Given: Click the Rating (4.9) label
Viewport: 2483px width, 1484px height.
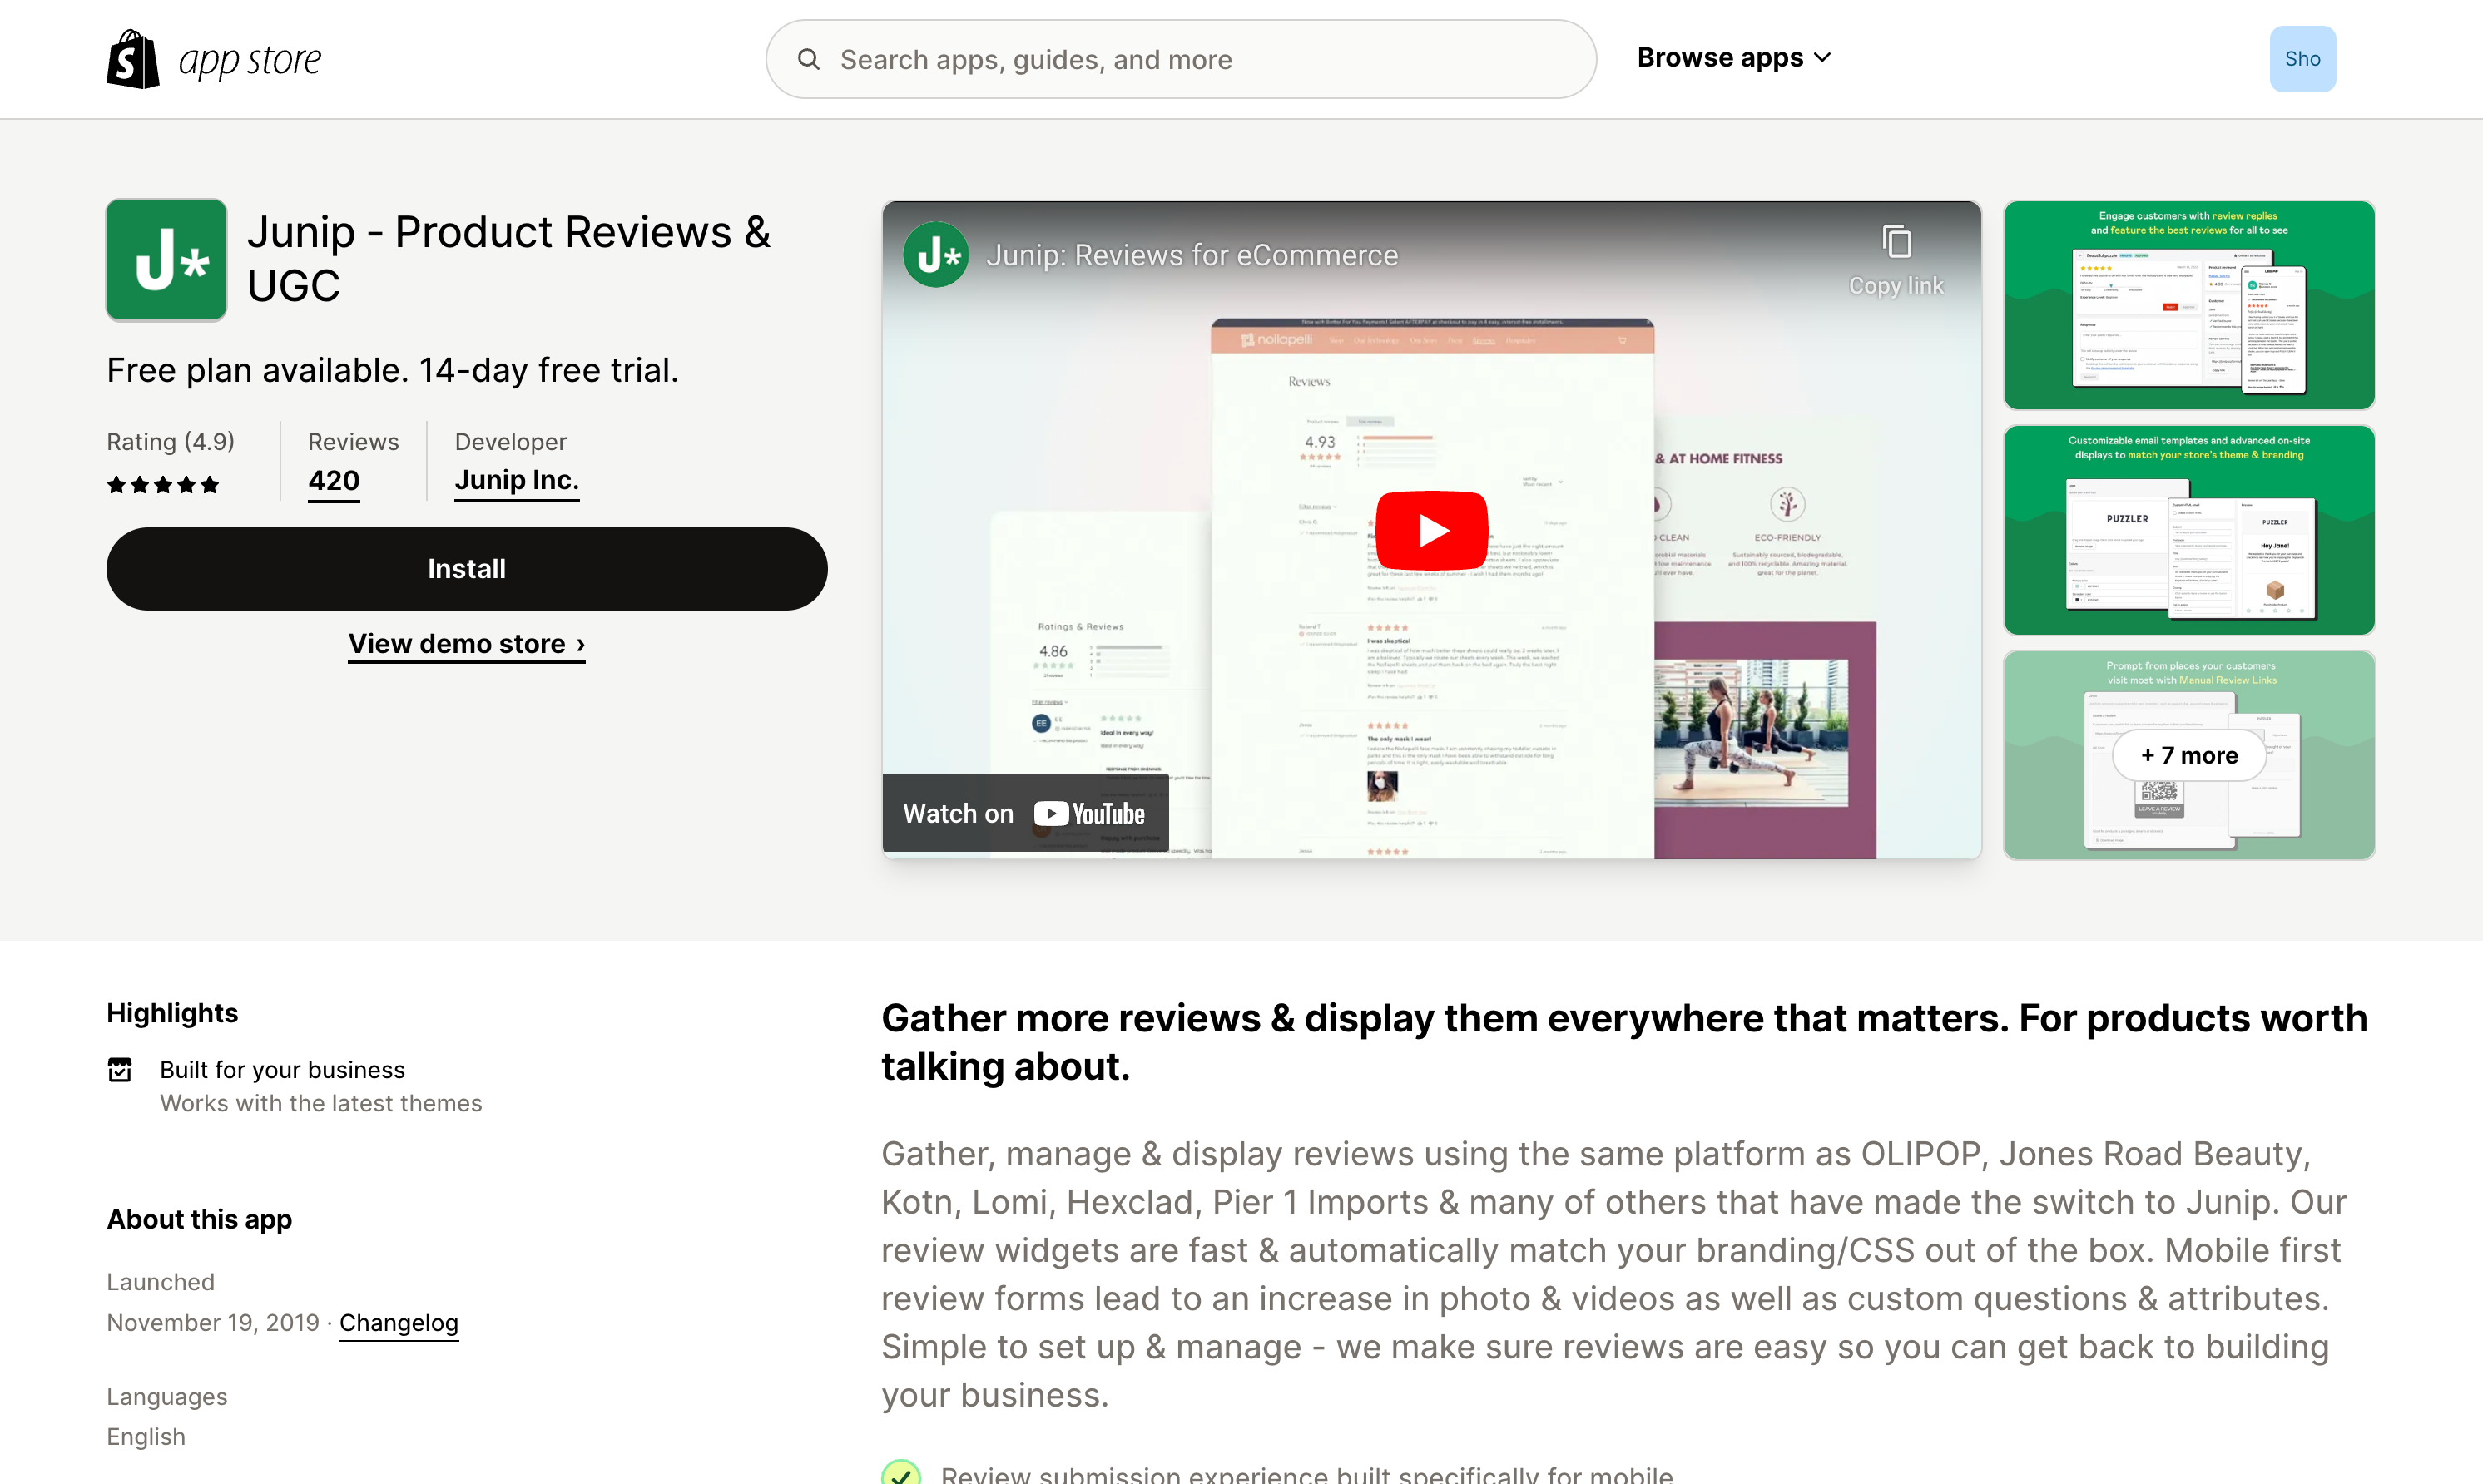Looking at the screenshot, I should (171, 442).
